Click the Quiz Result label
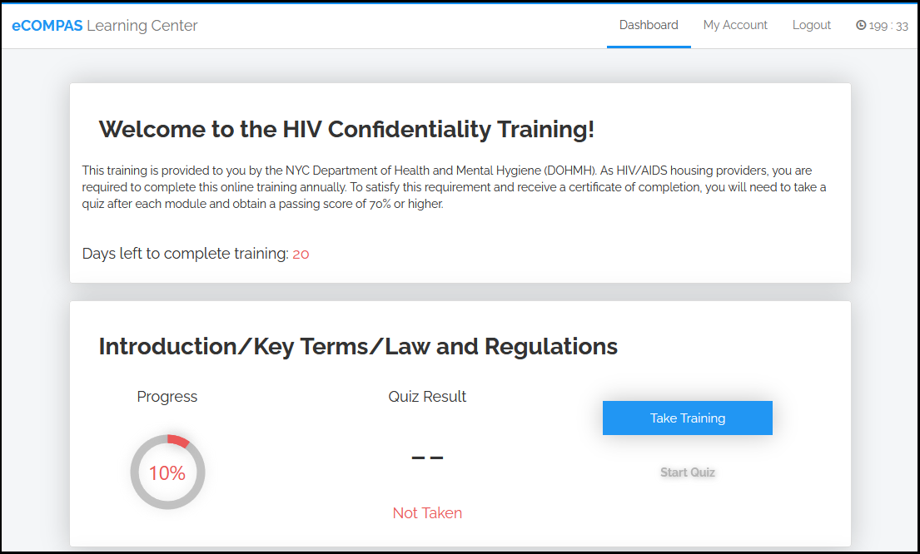 point(427,397)
